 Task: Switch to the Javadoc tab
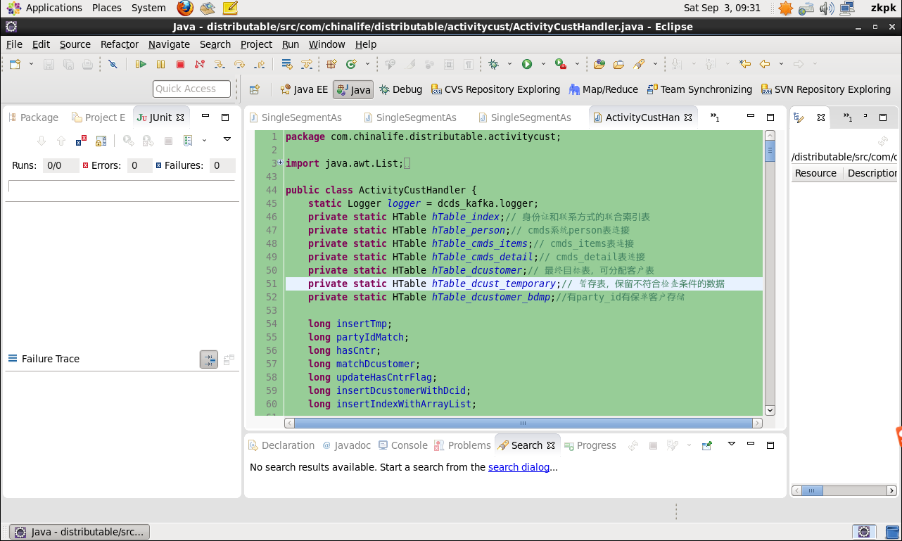[x=346, y=445]
